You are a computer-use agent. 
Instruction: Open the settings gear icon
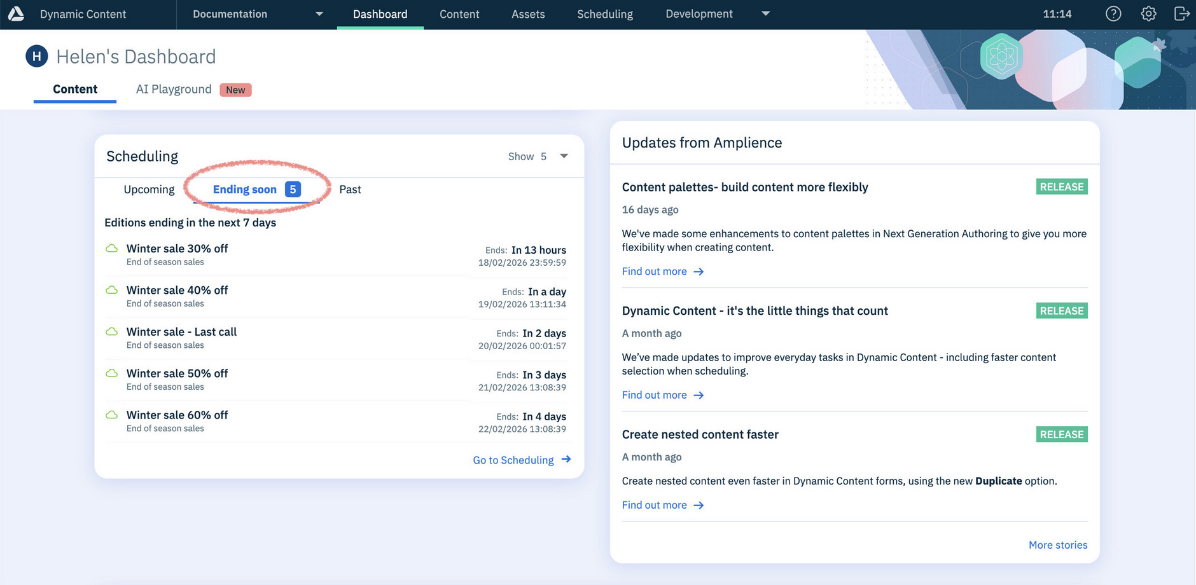(x=1148, y=13)
